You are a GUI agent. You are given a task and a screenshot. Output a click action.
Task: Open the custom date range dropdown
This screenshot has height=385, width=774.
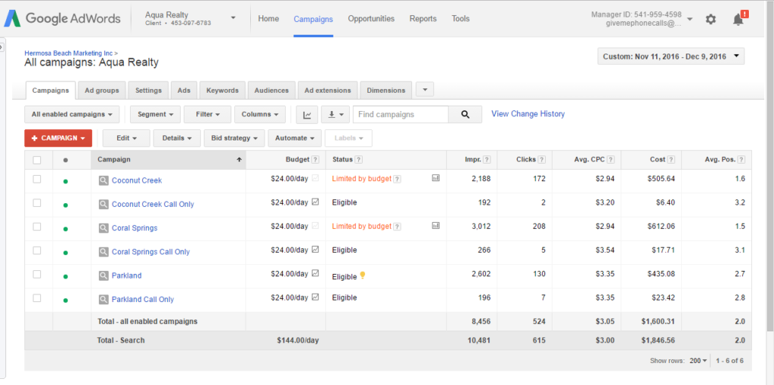tap(670, 57)
